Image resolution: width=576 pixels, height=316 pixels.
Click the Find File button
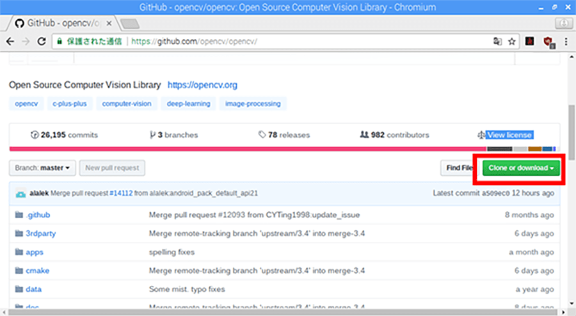(459, 168)
